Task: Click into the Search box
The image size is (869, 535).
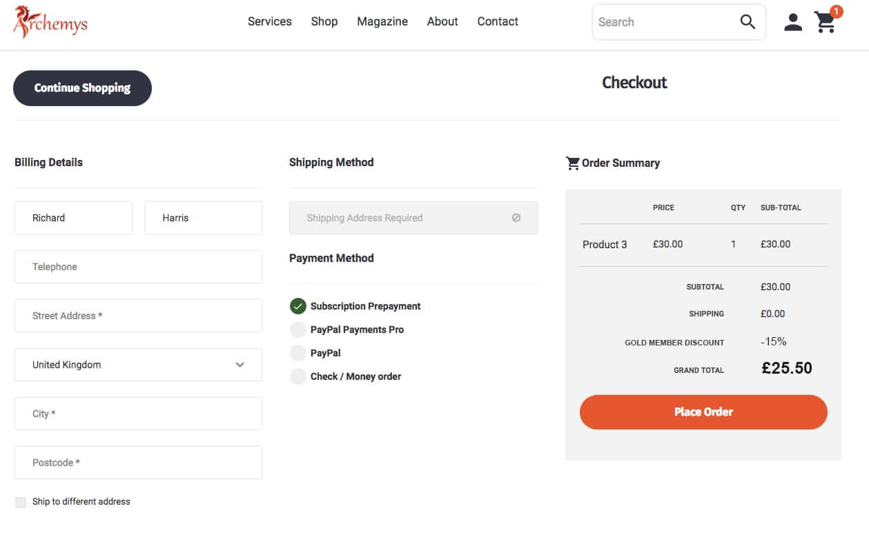Action: (663, 22)
